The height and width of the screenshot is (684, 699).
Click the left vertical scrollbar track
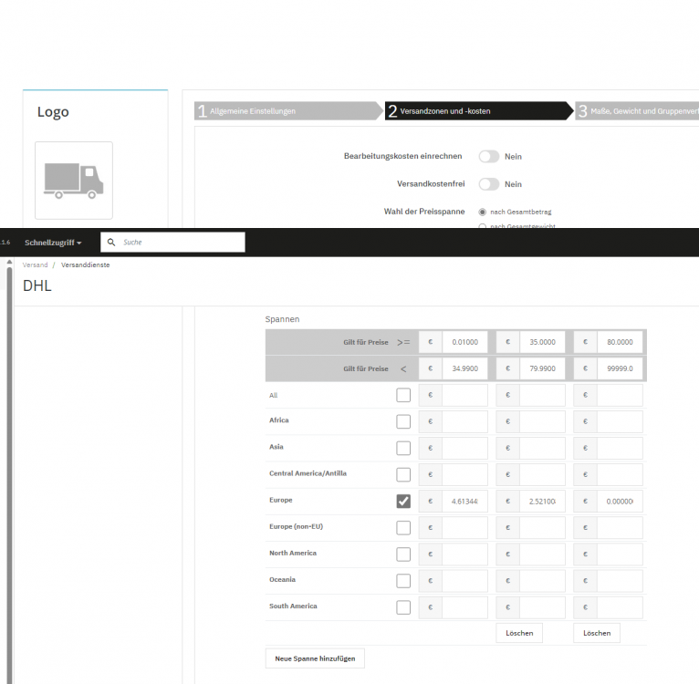(9, 474)
